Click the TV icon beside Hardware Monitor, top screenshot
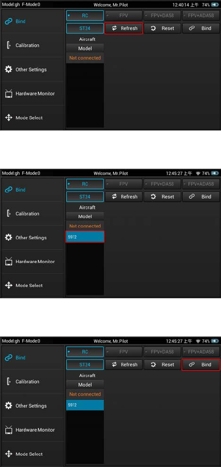The height and width of the screenshot is (467, 221). click(9, 94)
